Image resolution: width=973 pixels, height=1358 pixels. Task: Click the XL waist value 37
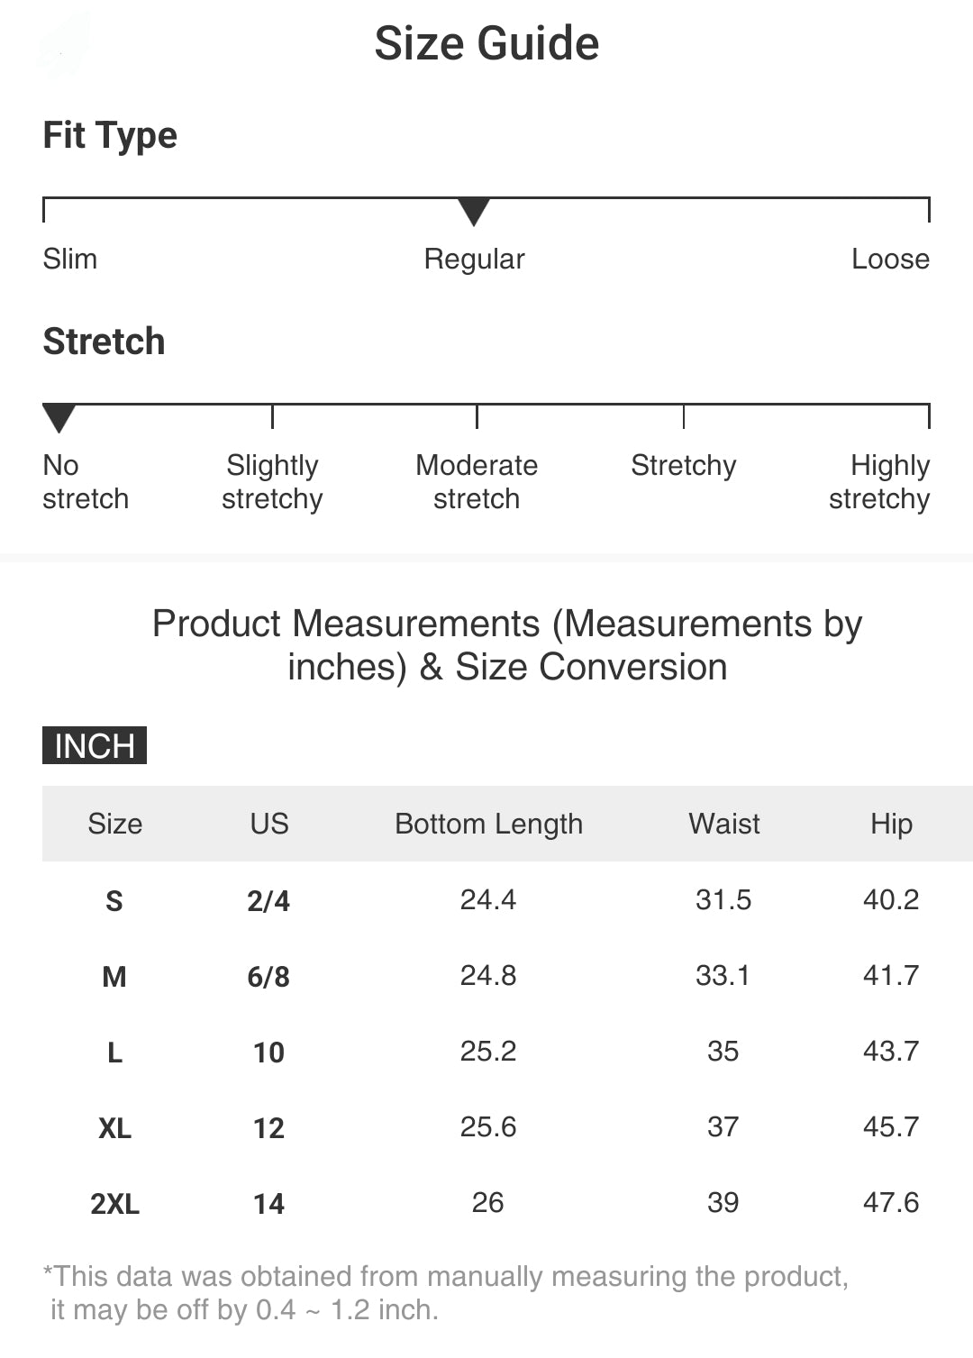723,1126
